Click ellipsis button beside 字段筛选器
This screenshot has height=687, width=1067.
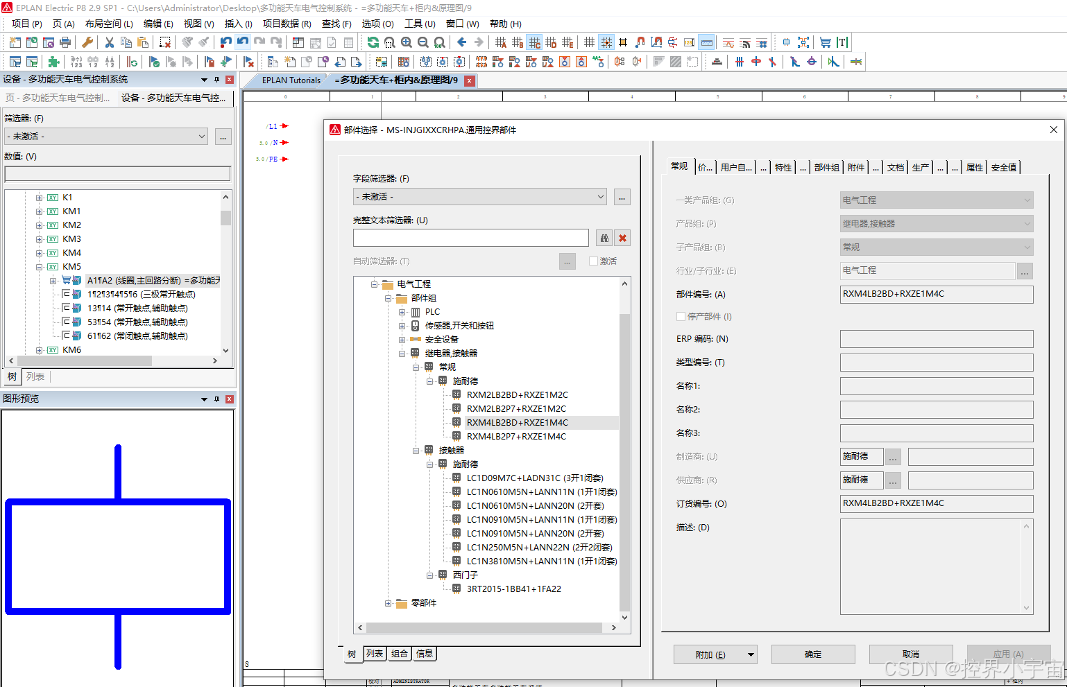point(622,197)
